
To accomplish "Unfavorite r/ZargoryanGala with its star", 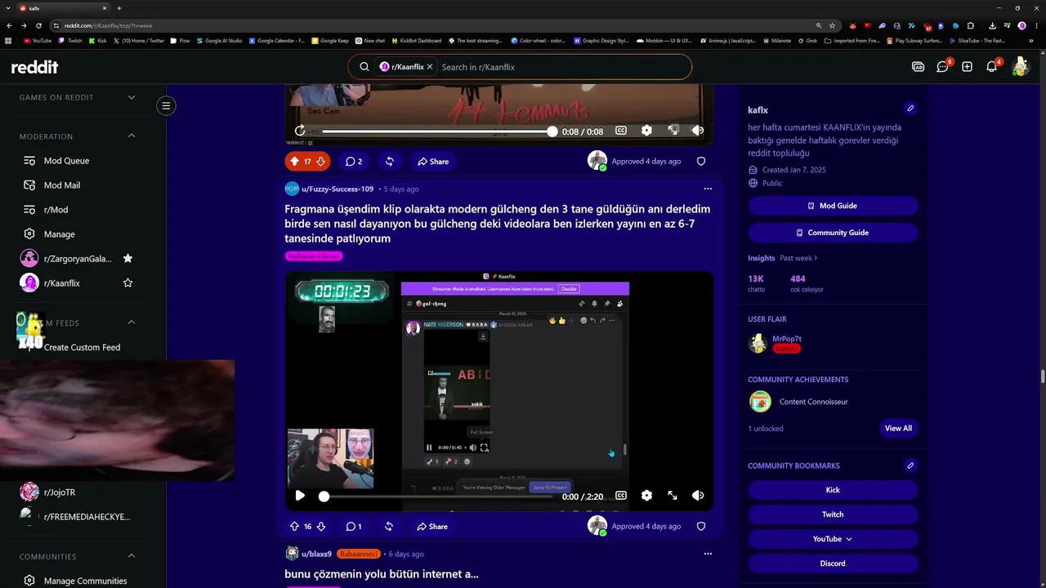I will click(x=127, y=259).
